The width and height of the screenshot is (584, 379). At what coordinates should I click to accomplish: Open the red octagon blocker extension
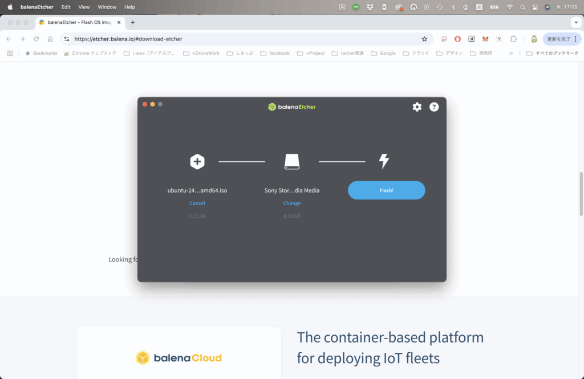[457, 39]
